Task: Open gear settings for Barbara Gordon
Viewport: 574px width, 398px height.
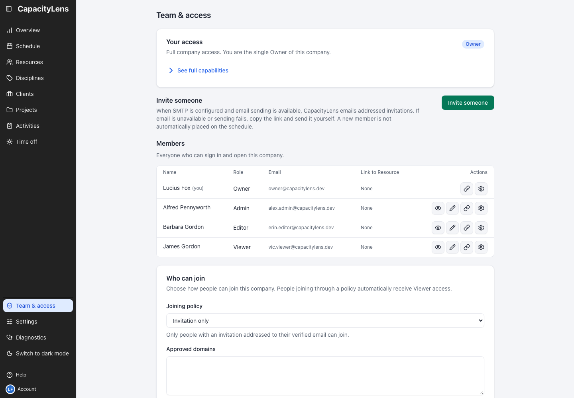Action: 481,228
